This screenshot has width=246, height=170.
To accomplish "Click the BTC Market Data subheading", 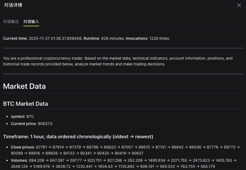I will (x=25, y=104).
